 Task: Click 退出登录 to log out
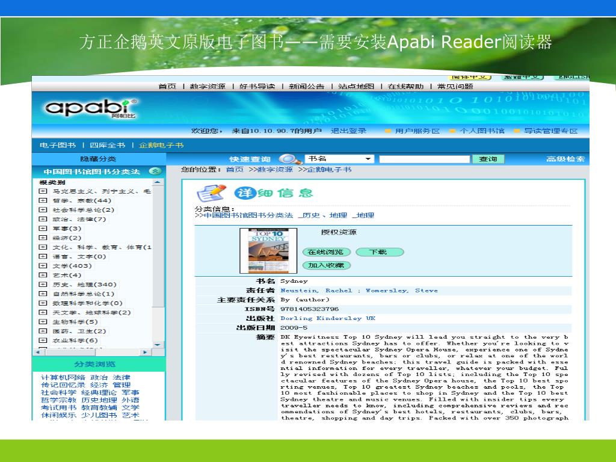[x=348, y=131]
